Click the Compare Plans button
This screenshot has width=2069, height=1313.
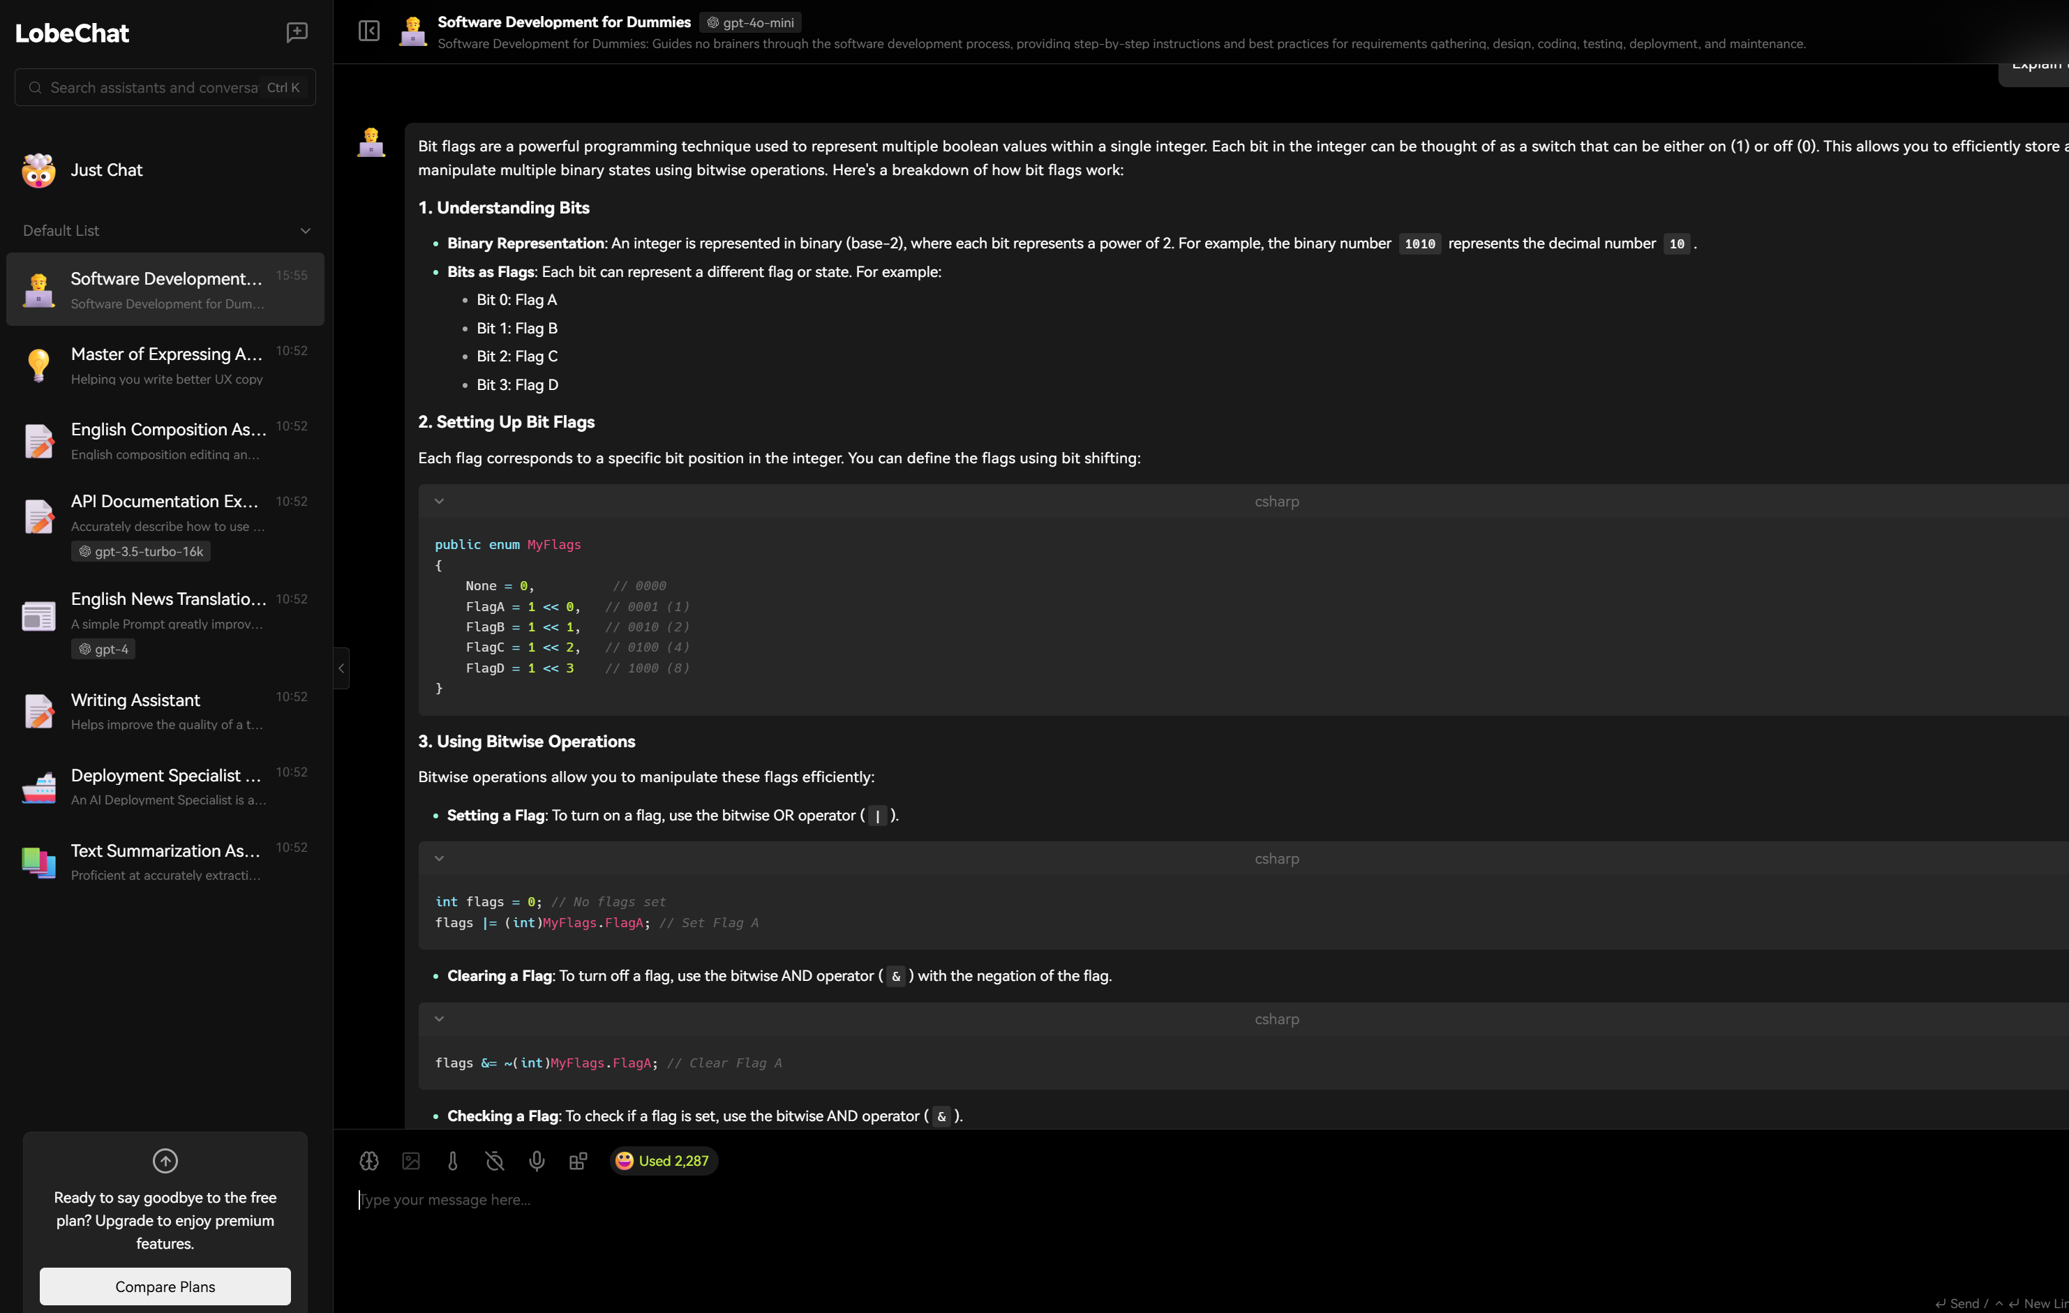(165, 1286)
